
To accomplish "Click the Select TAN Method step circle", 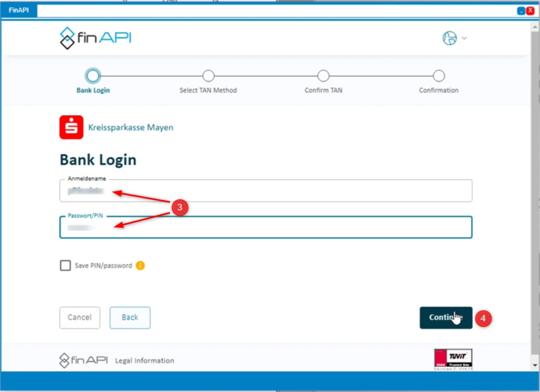I will [208, 76].
